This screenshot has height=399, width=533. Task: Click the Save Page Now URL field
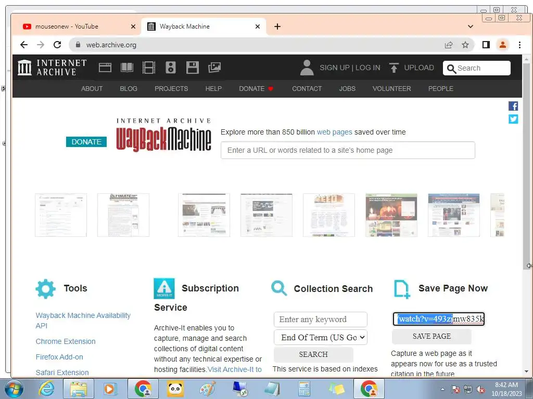click(438, 319)
